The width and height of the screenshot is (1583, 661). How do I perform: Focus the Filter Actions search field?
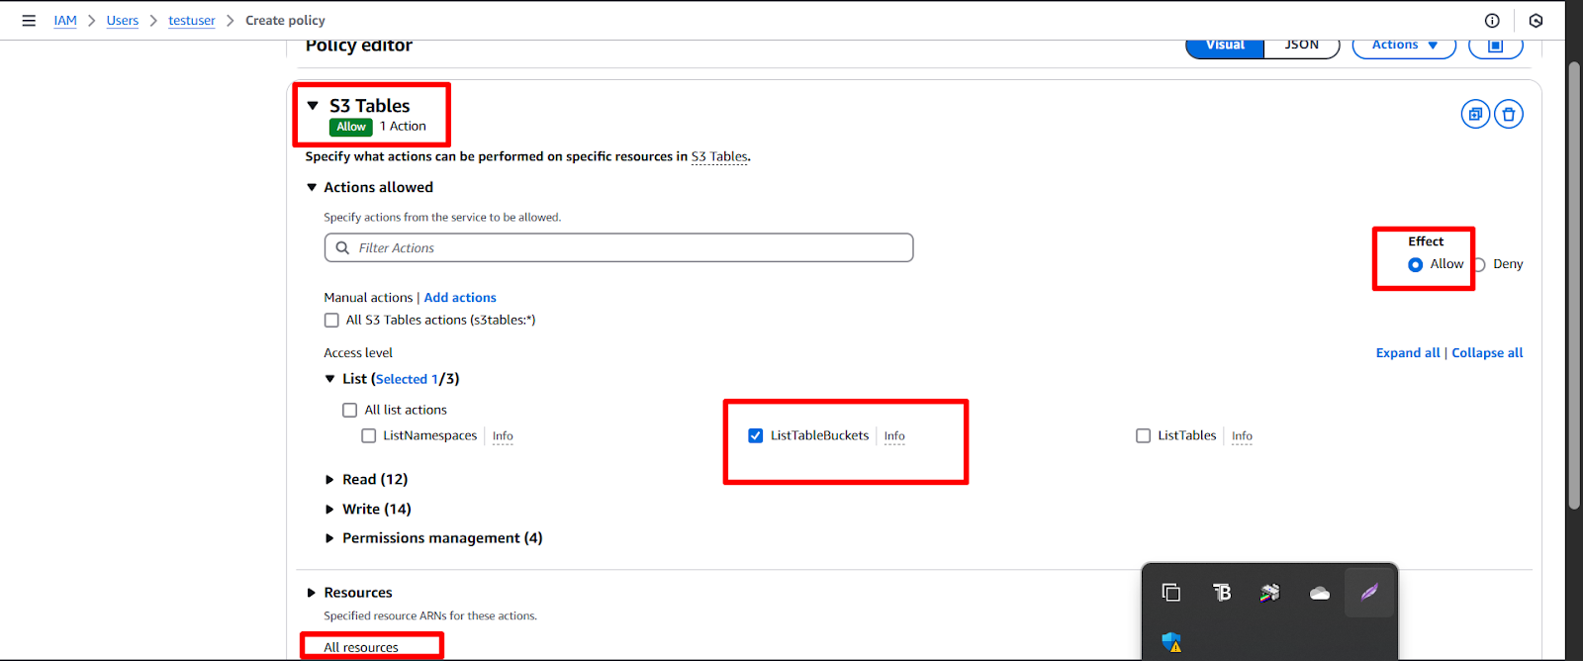tap(618, 247)
